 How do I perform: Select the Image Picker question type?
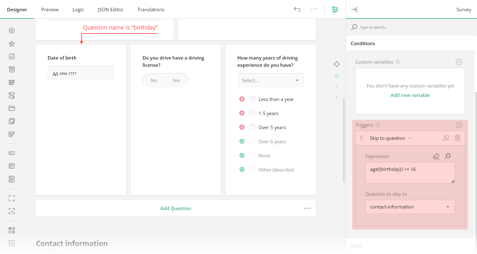(x=12, y=121)
